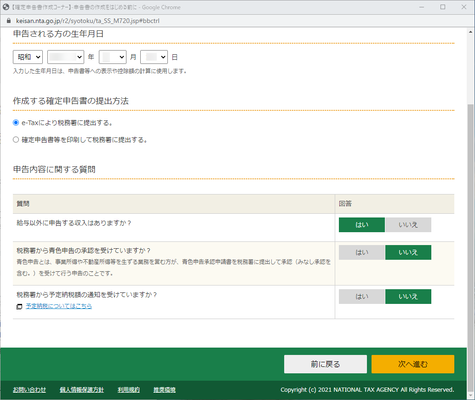
Task: Click the scrollbar down arrow
Action: point(470,395)
